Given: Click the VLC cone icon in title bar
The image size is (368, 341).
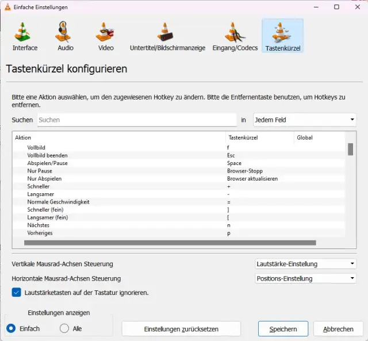Looking at the screenshot, I should [x=7, y=7].
